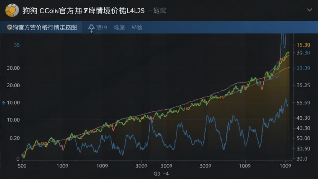Expand the chevron dropdown in the header
Image resolution: width=318 pixels, height=179 pixels.
click(x=309, y=10)
